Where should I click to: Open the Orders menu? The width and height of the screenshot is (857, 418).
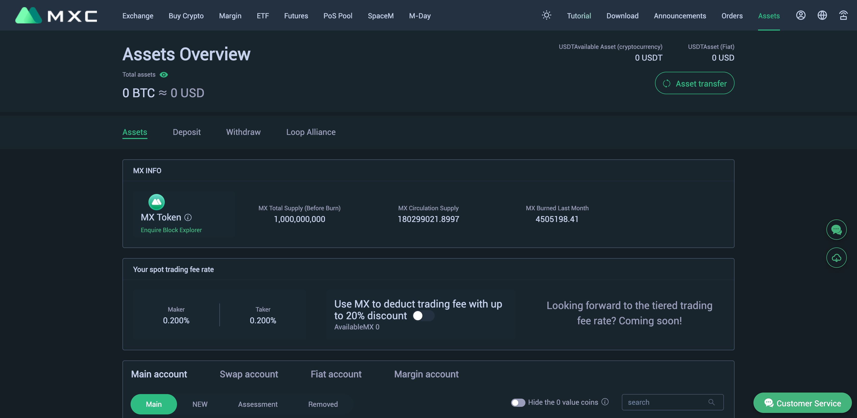point(732,16)
